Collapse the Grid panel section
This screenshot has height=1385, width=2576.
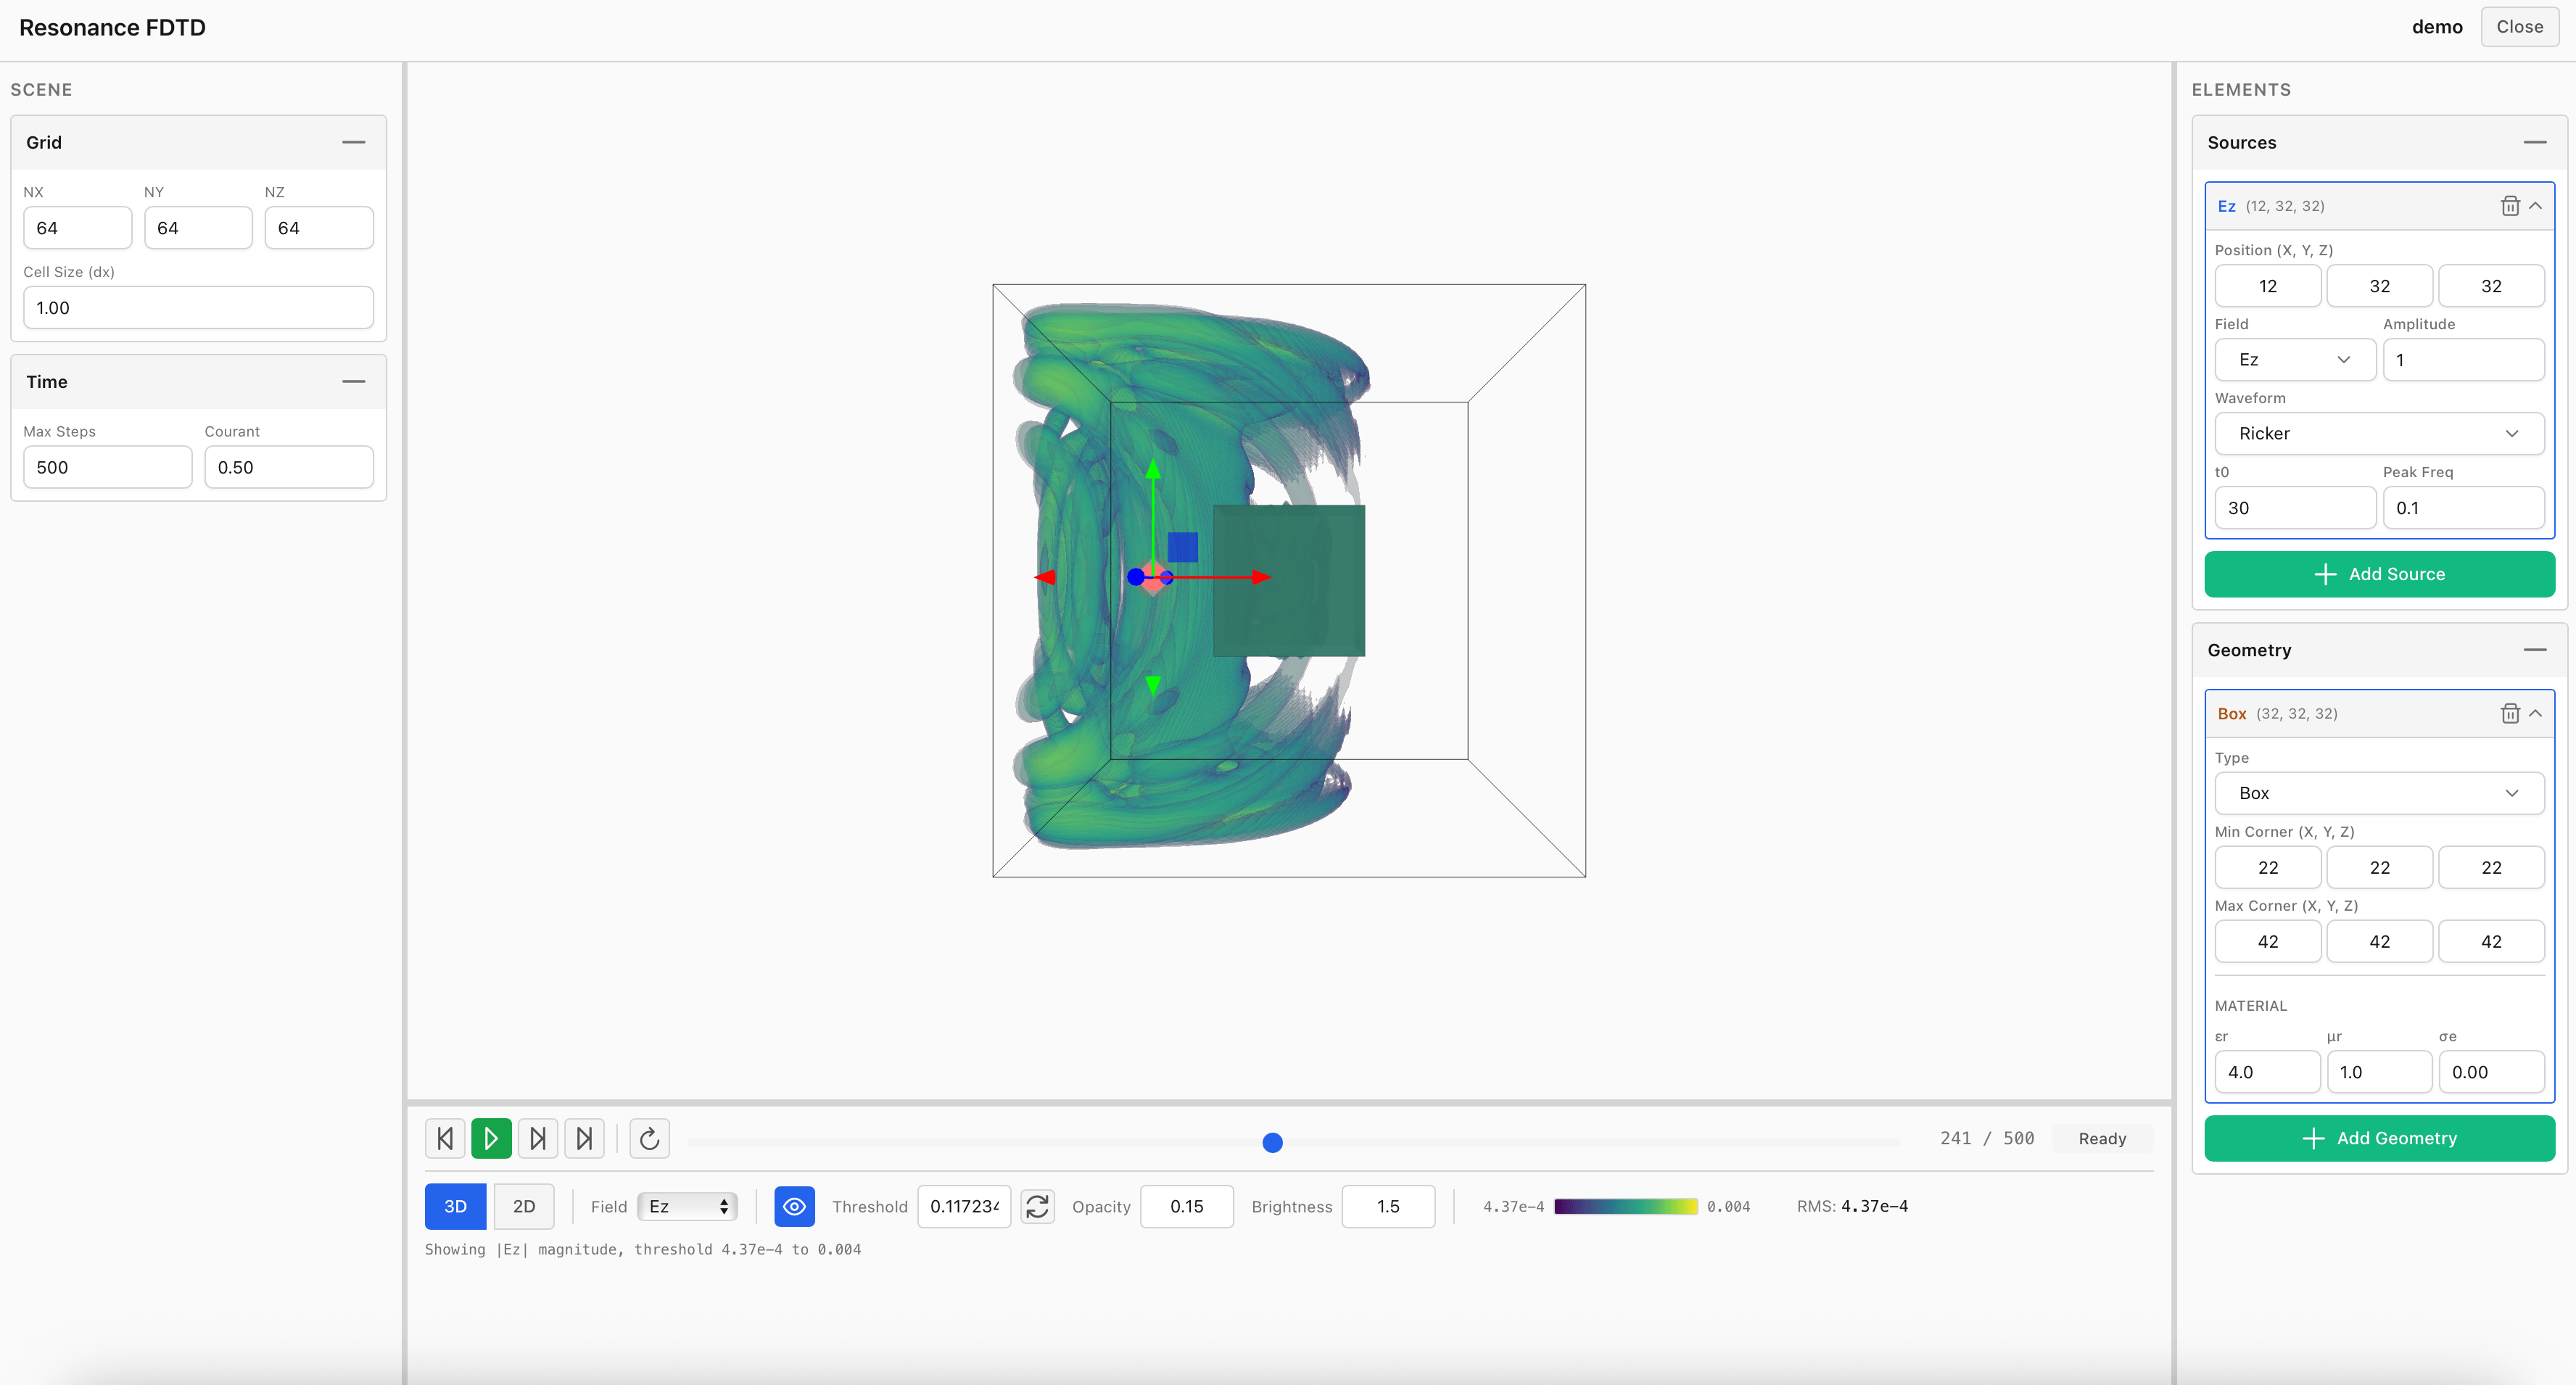point(353,142)
